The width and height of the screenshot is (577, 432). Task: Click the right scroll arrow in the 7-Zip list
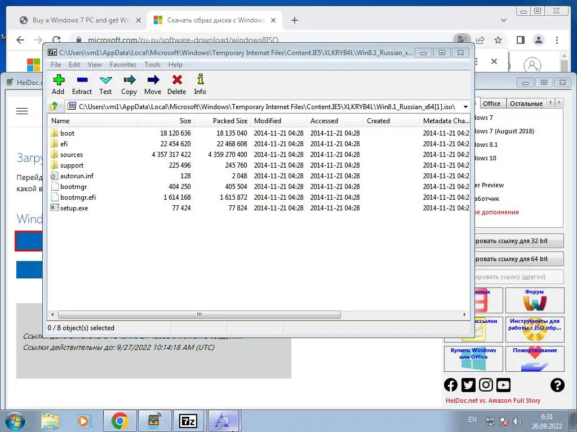(x=464, y=314)
